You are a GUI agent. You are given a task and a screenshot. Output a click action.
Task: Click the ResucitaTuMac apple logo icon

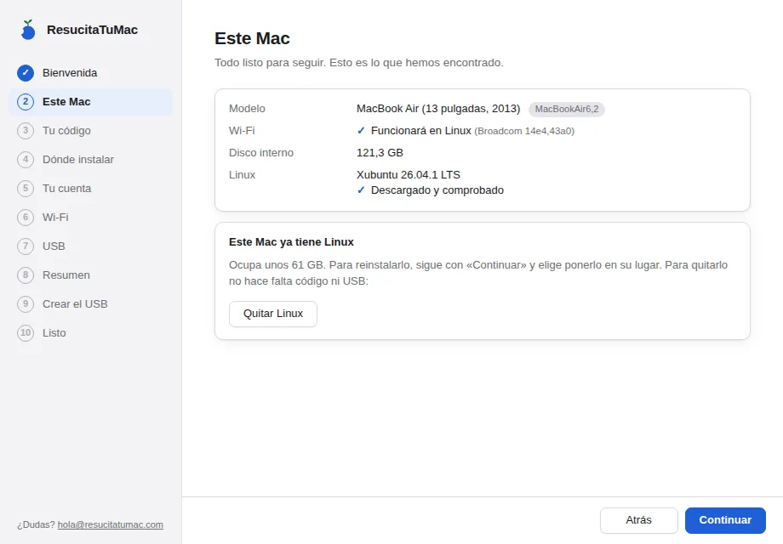point(28,30)
